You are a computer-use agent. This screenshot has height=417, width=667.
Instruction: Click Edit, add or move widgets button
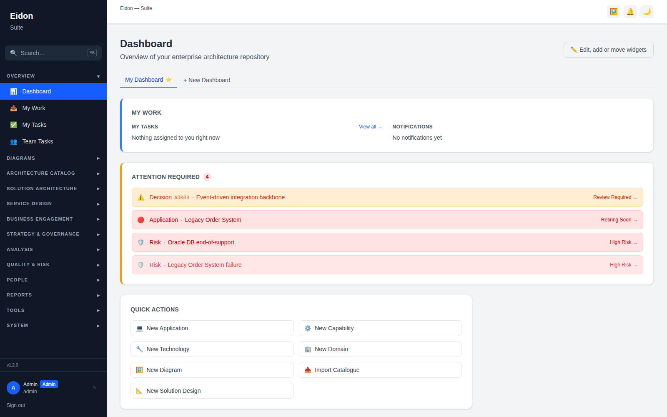point(609,50)
